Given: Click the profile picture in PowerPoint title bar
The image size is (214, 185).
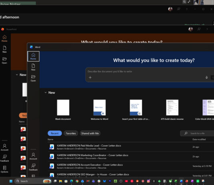Looking at the screenshot, I should (191, 29).
